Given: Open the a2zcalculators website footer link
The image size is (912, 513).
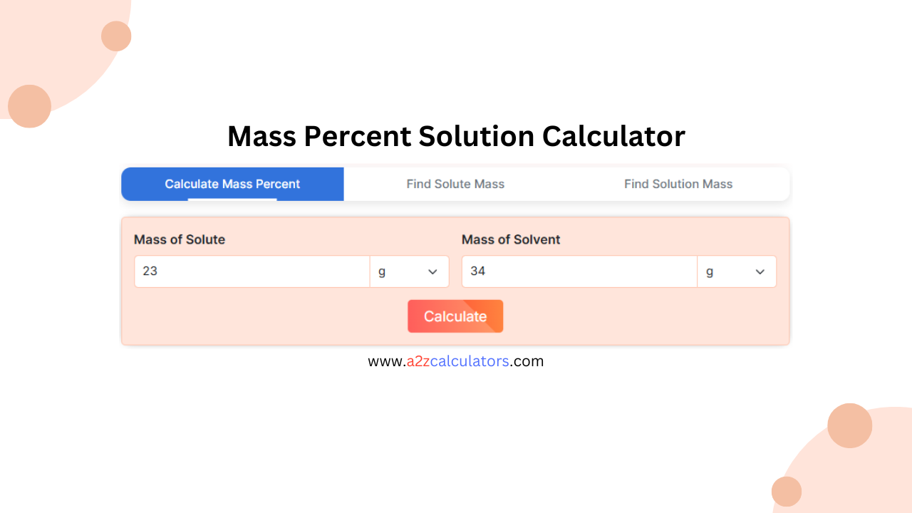Looking at the screenshot, I should 455,361.
